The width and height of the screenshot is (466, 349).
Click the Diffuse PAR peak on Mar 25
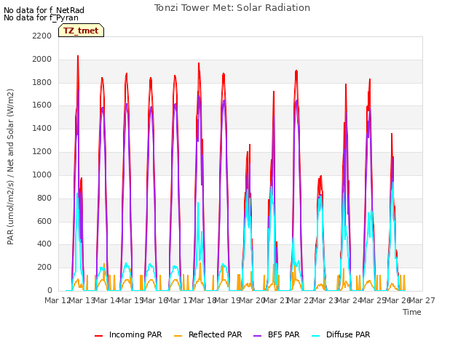click(392, 182)
